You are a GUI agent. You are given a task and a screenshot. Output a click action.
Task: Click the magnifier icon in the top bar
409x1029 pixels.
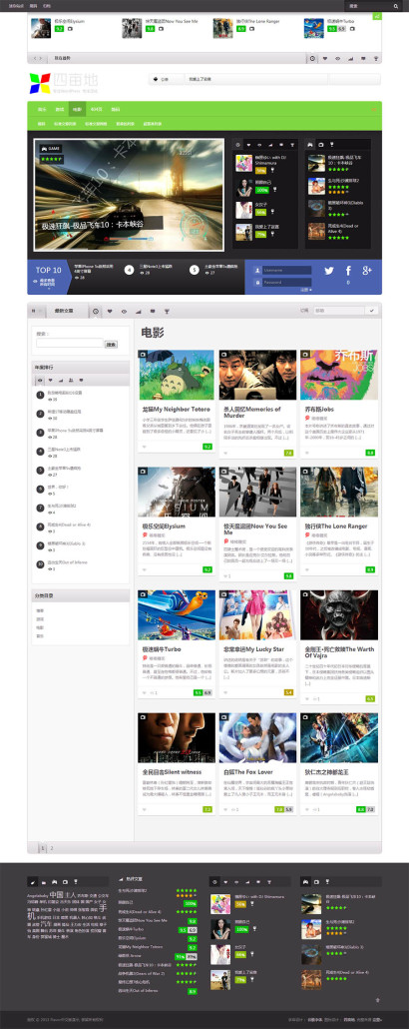[x=395, y=5]
